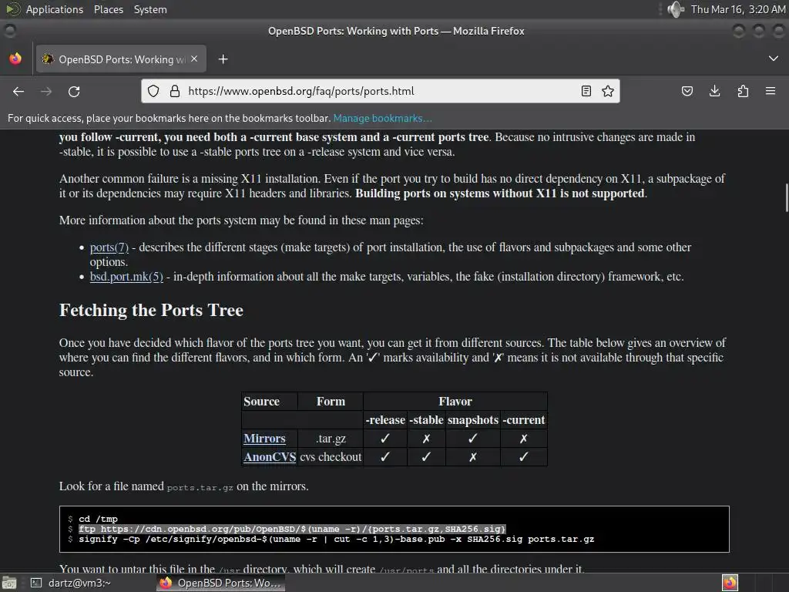The height and width of the screenshot is (592, 789).
Task: Open the bsd.port.mk(5) man page link
Action: point(126,277)
